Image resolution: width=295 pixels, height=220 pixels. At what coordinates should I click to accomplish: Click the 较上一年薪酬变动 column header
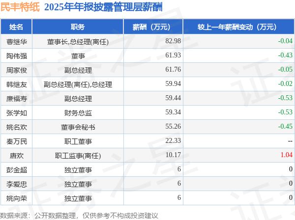click(238, 27)
